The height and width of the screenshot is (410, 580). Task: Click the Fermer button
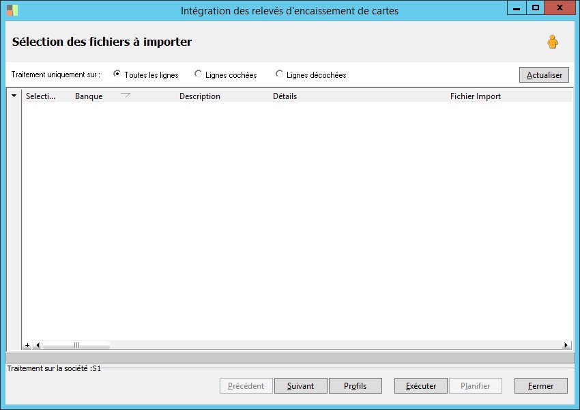point(541,386)
